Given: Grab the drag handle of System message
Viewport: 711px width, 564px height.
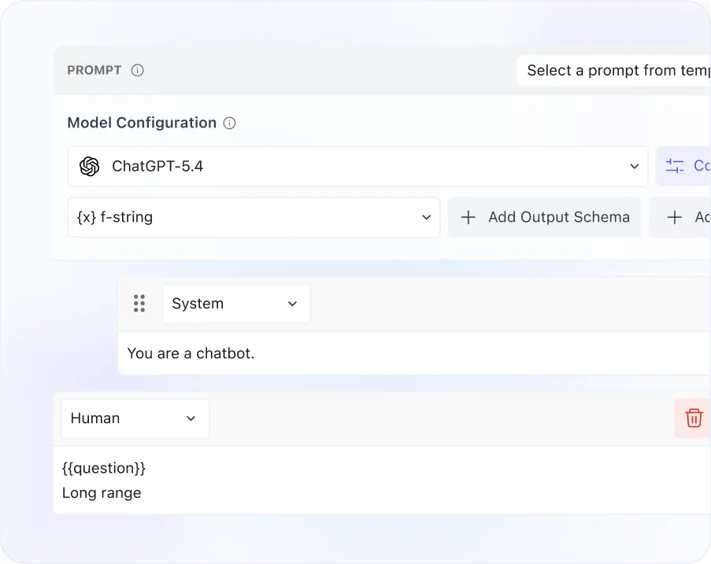Looking at the screenshot, I should pos(139,304).
